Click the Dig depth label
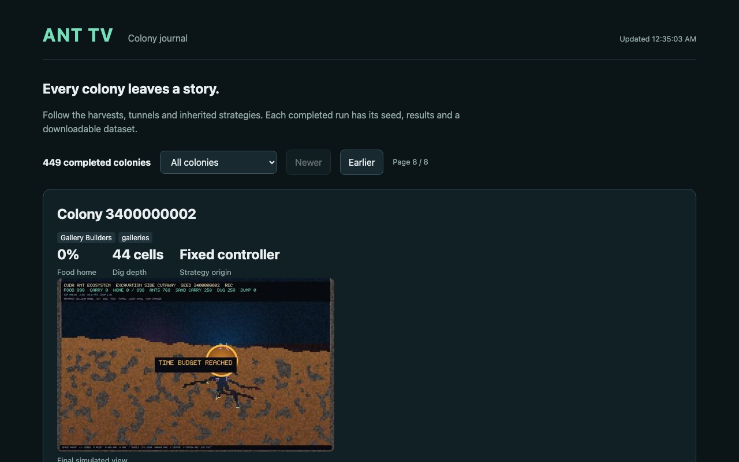 (129, 272)
